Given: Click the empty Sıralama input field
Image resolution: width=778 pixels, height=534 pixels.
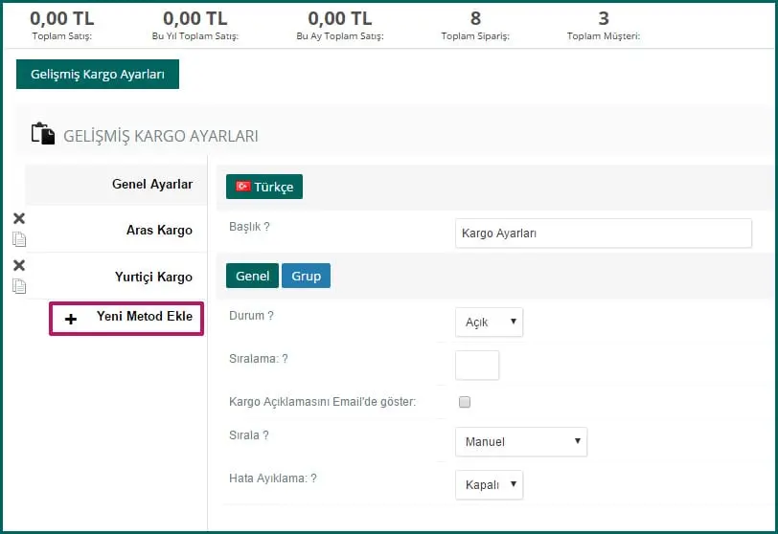Looking at the screenshot, I should 477,366.
